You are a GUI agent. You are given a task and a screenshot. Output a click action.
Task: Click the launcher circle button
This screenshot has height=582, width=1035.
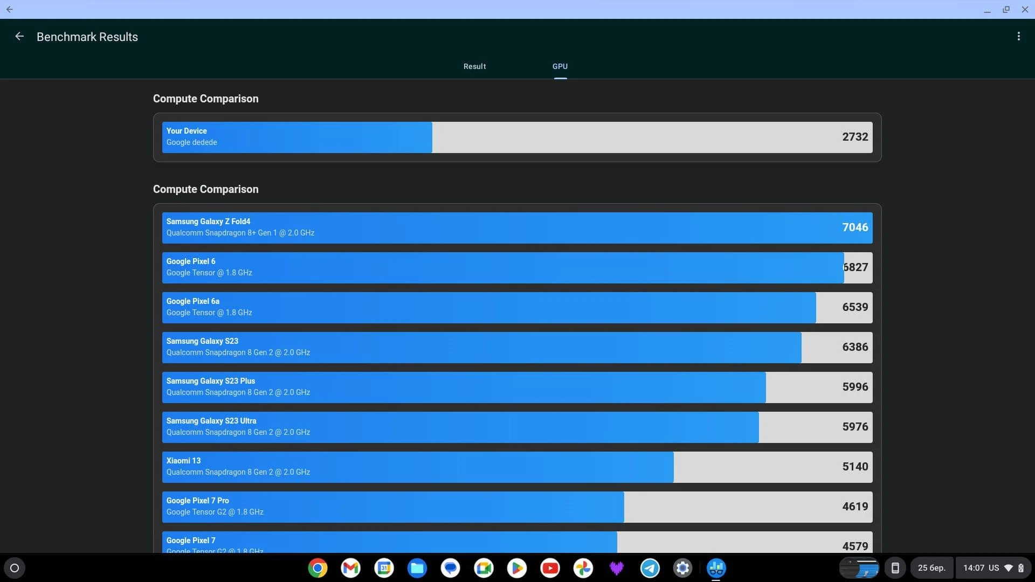[x=15, y=568]
